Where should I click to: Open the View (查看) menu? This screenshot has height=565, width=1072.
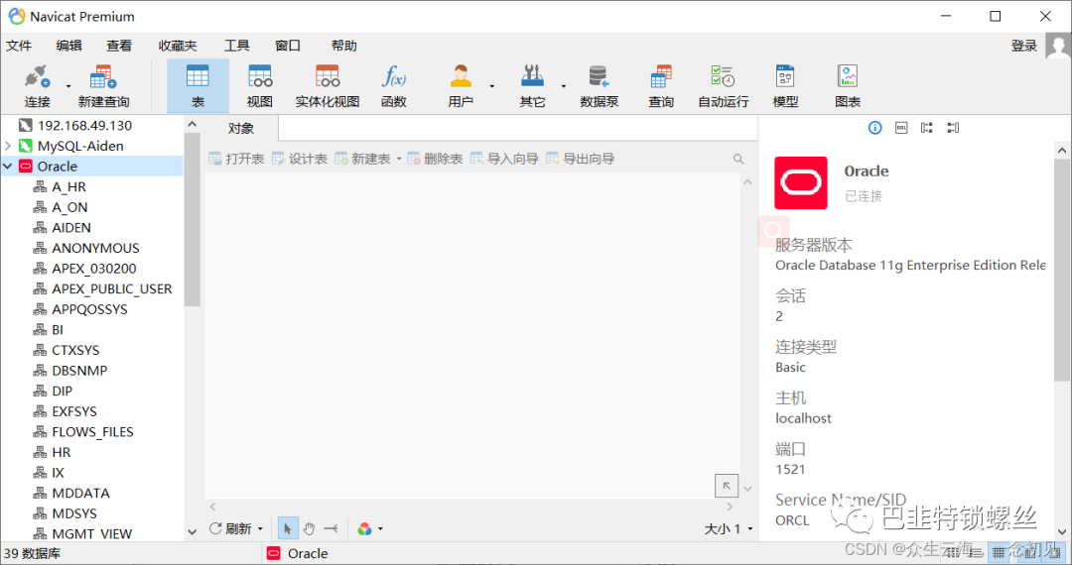119,46
